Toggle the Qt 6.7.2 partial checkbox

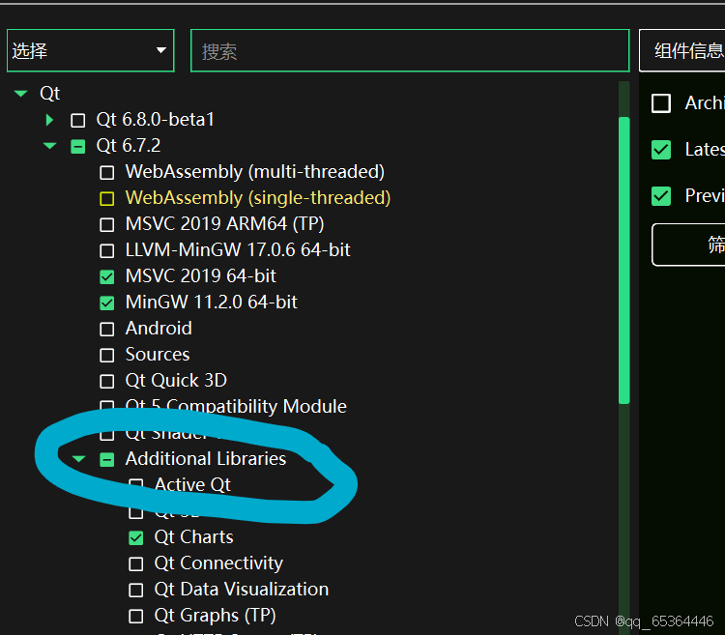[x=77, y=147]
